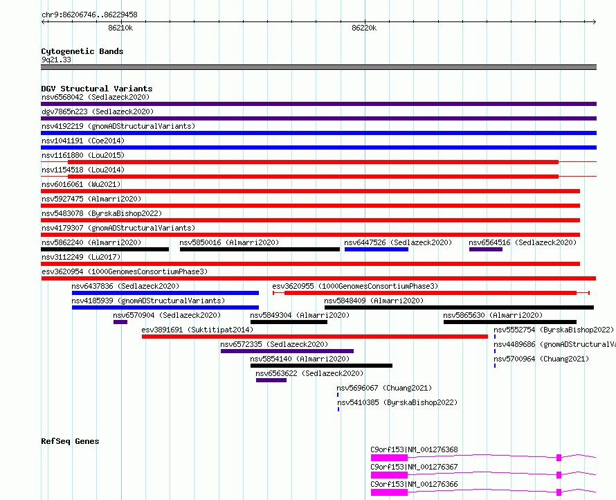Viewport: 616px width, 500px height.
Task: Click nsv4179307 (gnomADStructuralVariants) label
Action: [118, 228]
